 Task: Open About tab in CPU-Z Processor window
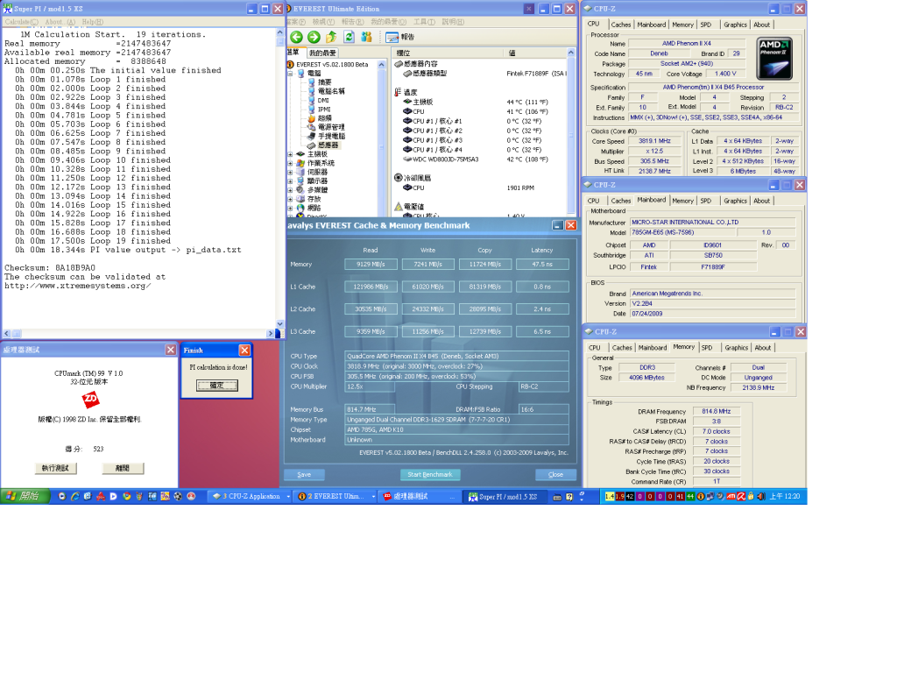[x=761, y=25]
